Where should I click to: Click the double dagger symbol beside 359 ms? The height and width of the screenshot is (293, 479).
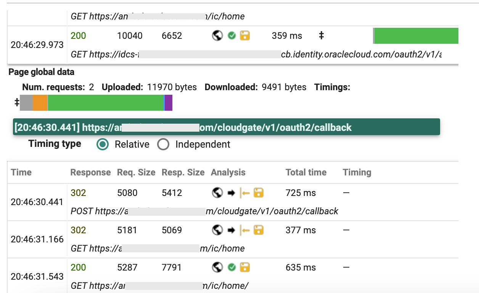(x=321, y=36)
